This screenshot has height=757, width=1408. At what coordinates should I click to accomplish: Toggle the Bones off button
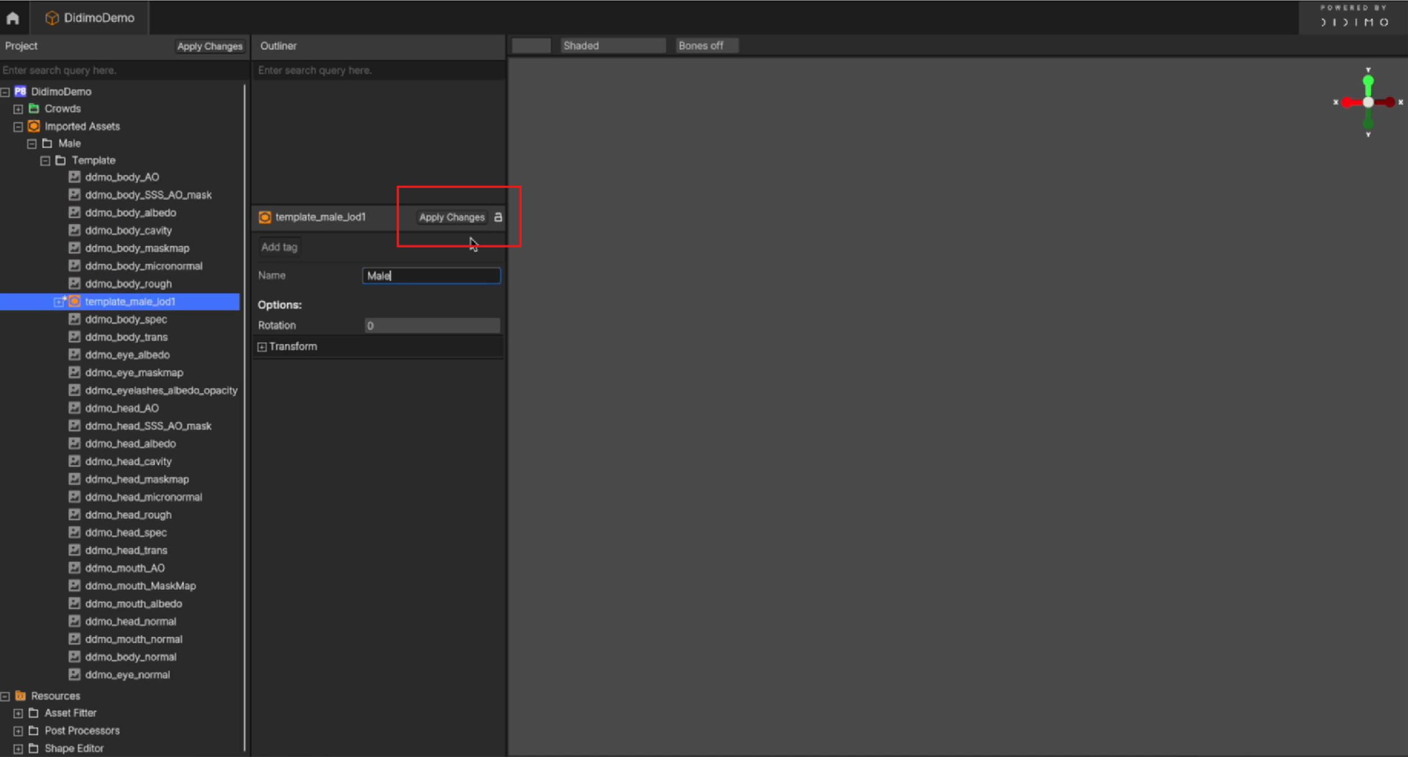(x=707, y=46)
